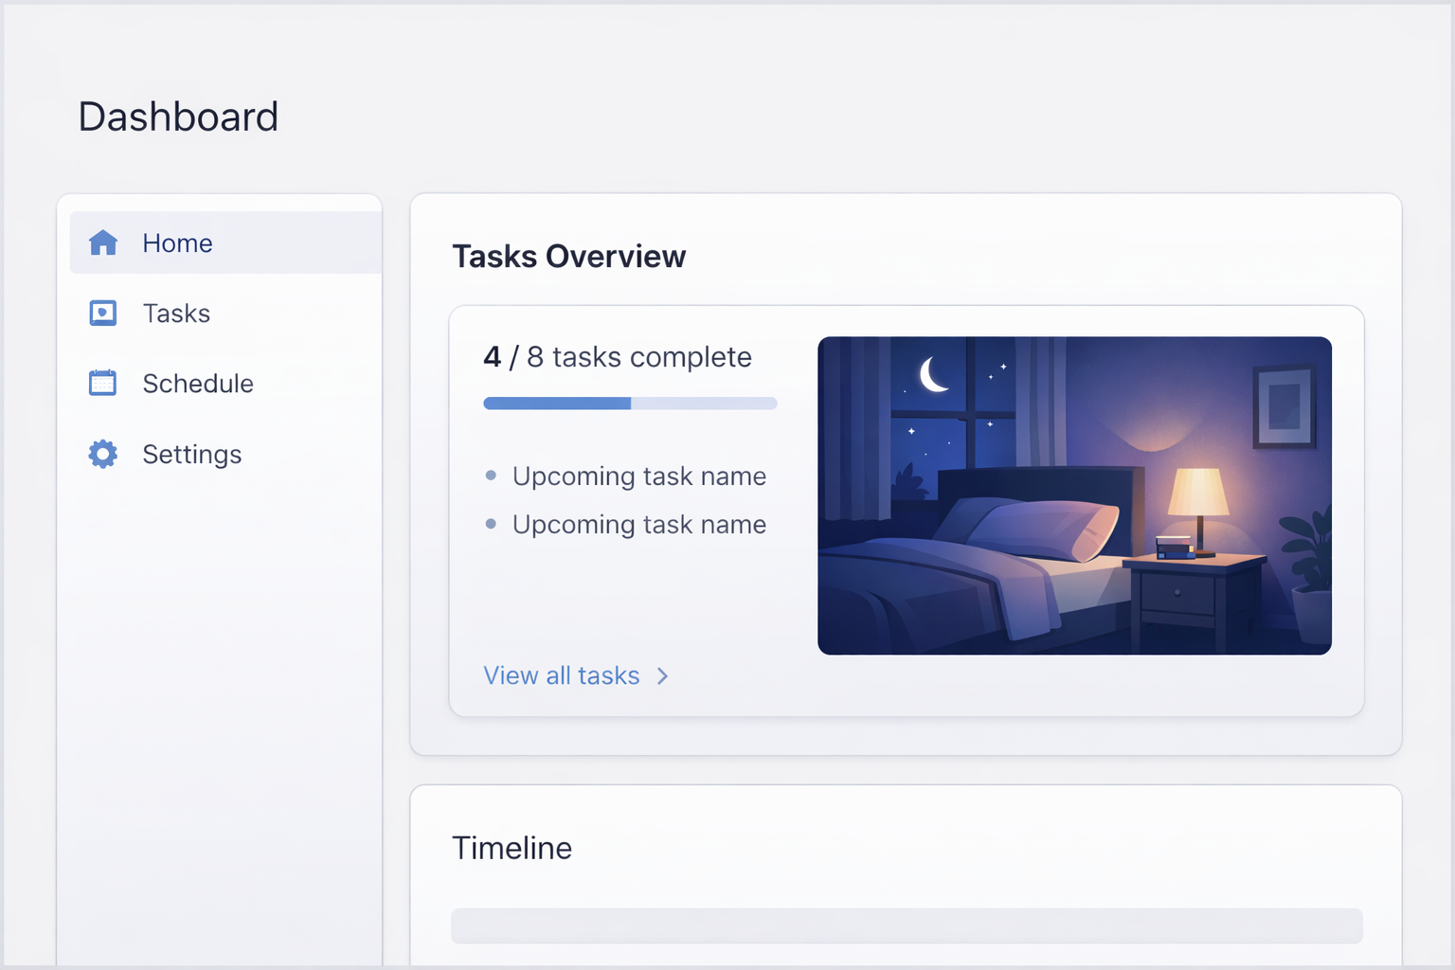Click the bullet before second upcoming task
The width and height of the screenshot is (1455, 970).
[491, 524]
